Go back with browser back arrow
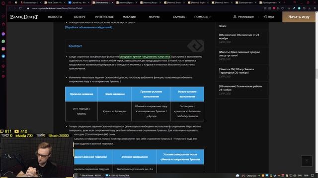Viewport: 318px width, 178px height. coord(9,8)
